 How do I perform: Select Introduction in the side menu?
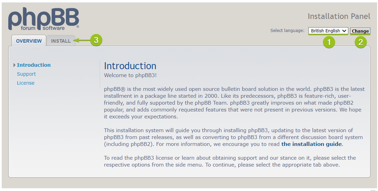(34, 65)
